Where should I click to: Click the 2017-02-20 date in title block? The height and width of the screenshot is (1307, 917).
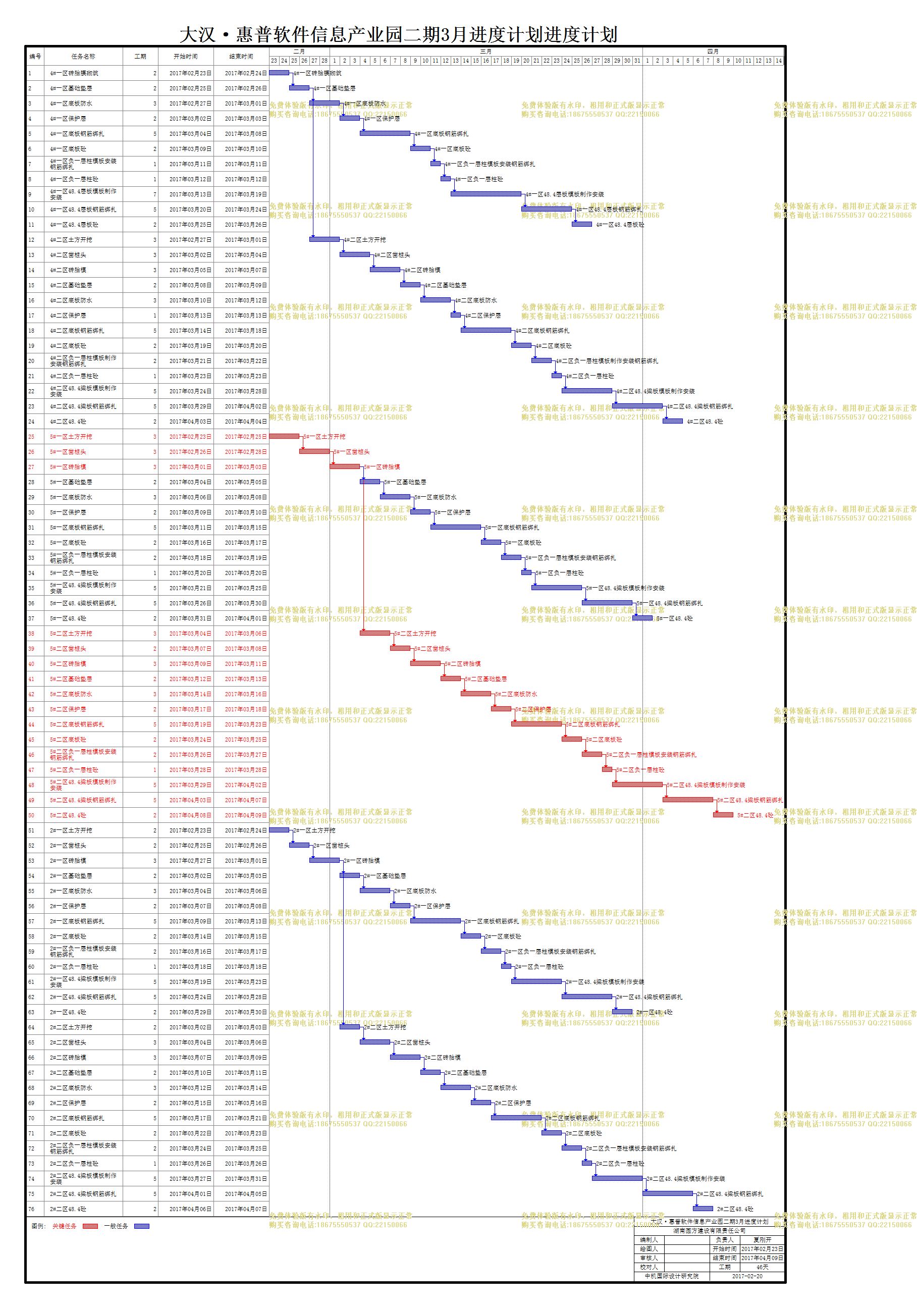747,1276
